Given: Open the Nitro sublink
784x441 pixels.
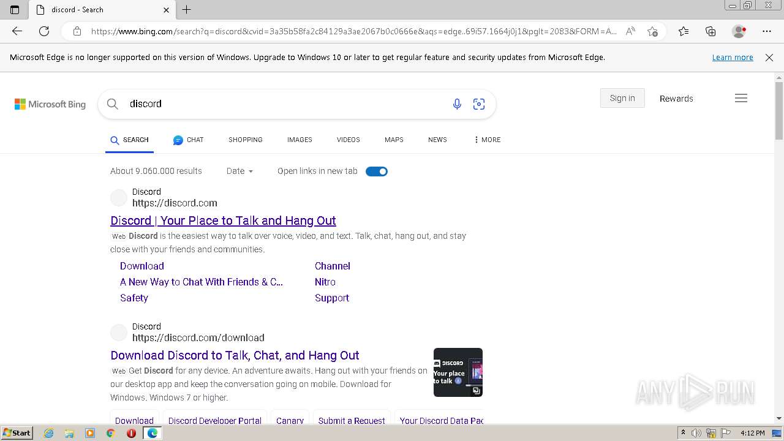Looking at the screenshot, I should coord(325,282).
